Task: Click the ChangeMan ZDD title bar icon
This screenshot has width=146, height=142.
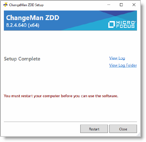Action: click(5, 5)
